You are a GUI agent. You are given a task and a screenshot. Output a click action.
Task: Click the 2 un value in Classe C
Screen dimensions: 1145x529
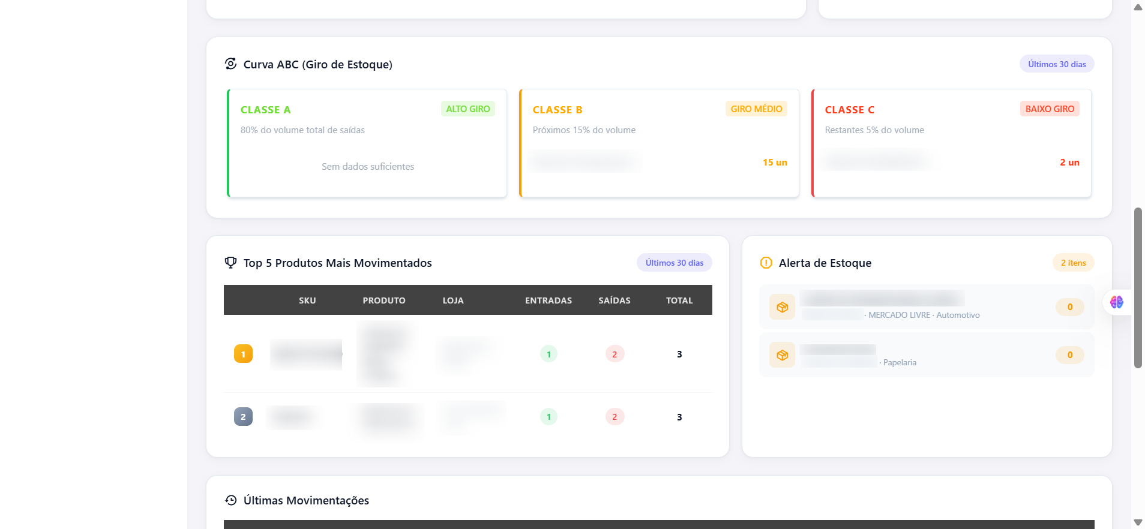(x=1069, y=162)
